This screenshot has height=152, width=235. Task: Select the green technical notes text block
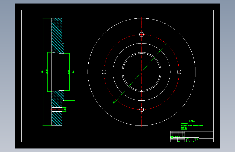[192, 125]
